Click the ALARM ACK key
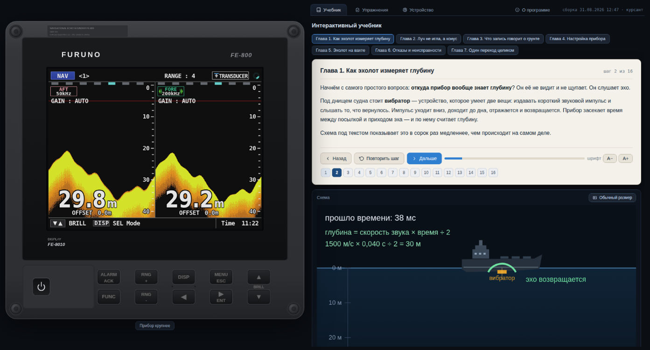This screenshot has height=350, width=650. 109,277
